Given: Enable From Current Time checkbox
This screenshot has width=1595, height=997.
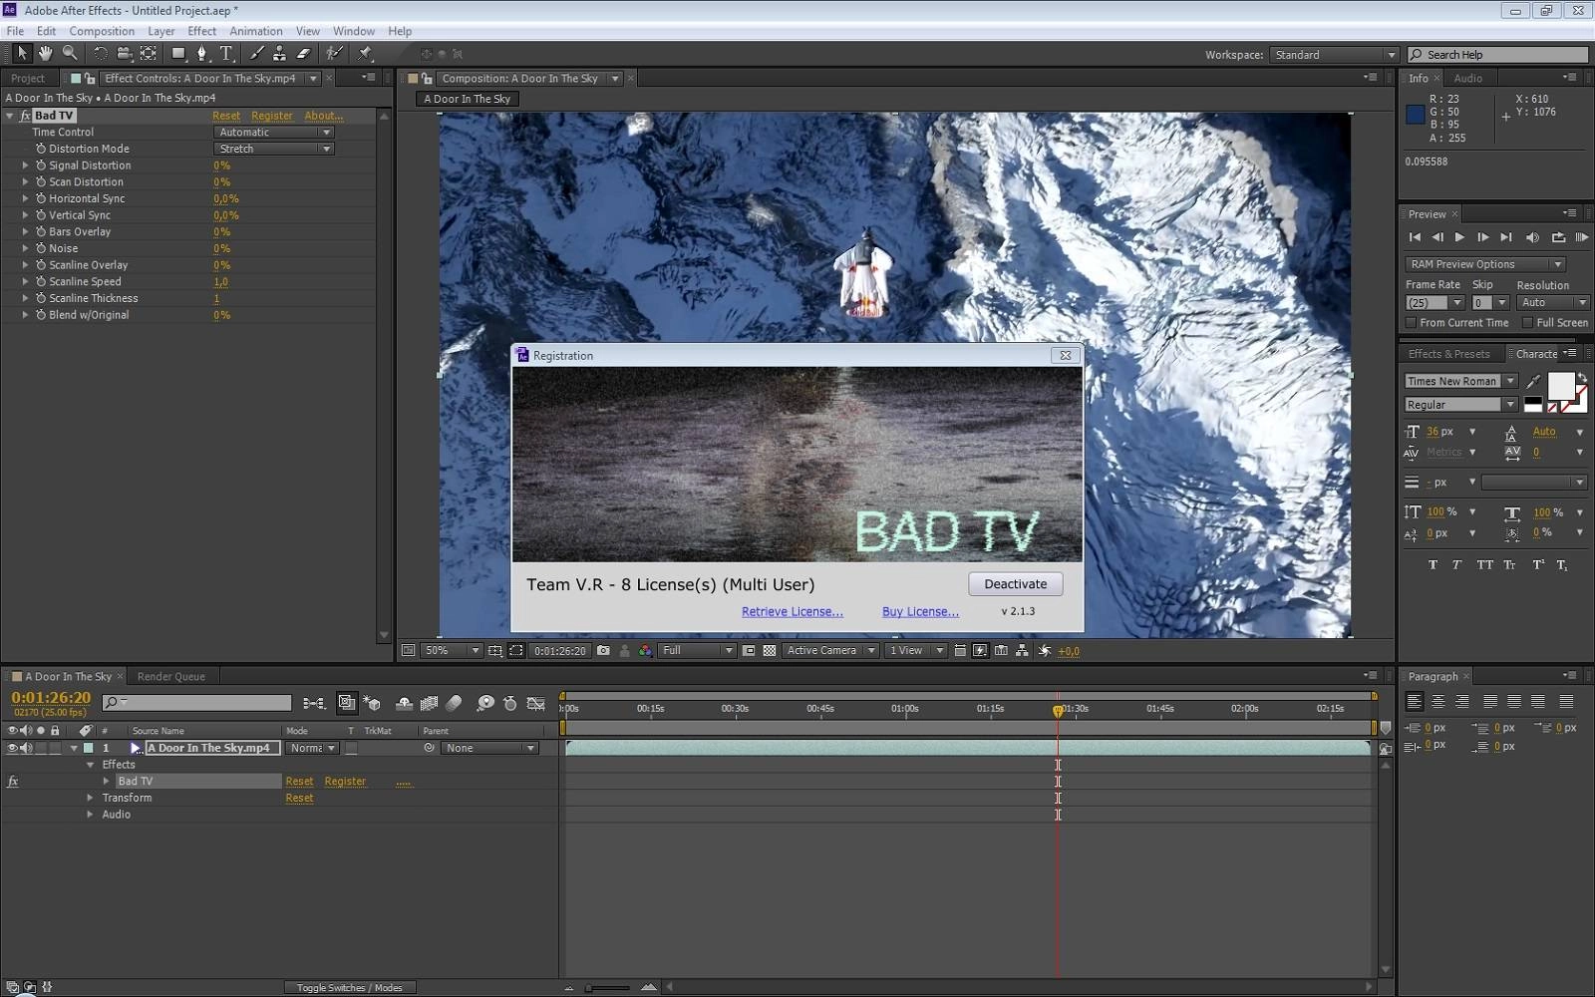Looking at the screenshot, I should (1411, 323).
